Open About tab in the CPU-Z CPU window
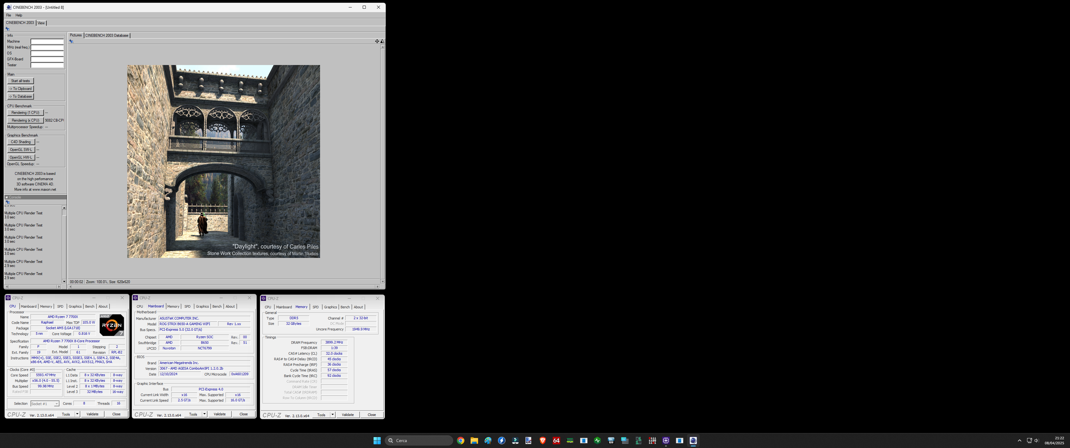Viewport: 1070px width, 448px height. (103, 307)
